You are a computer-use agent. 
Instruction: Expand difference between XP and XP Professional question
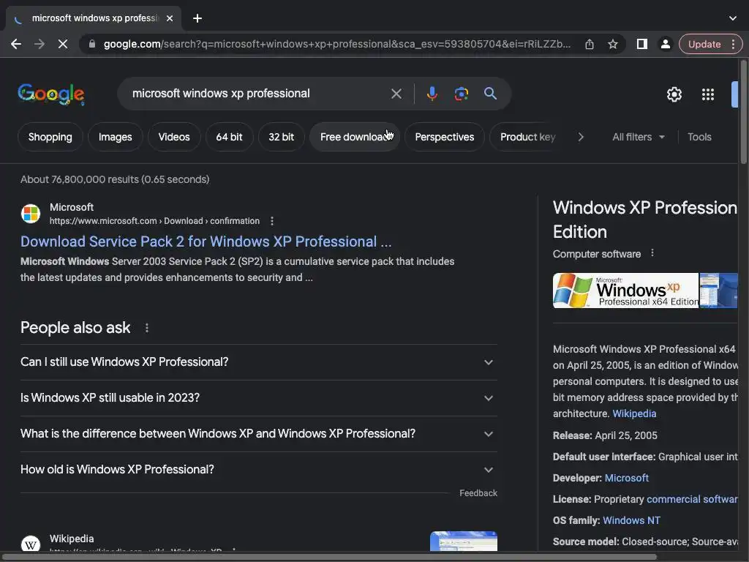tap(258, 434)
